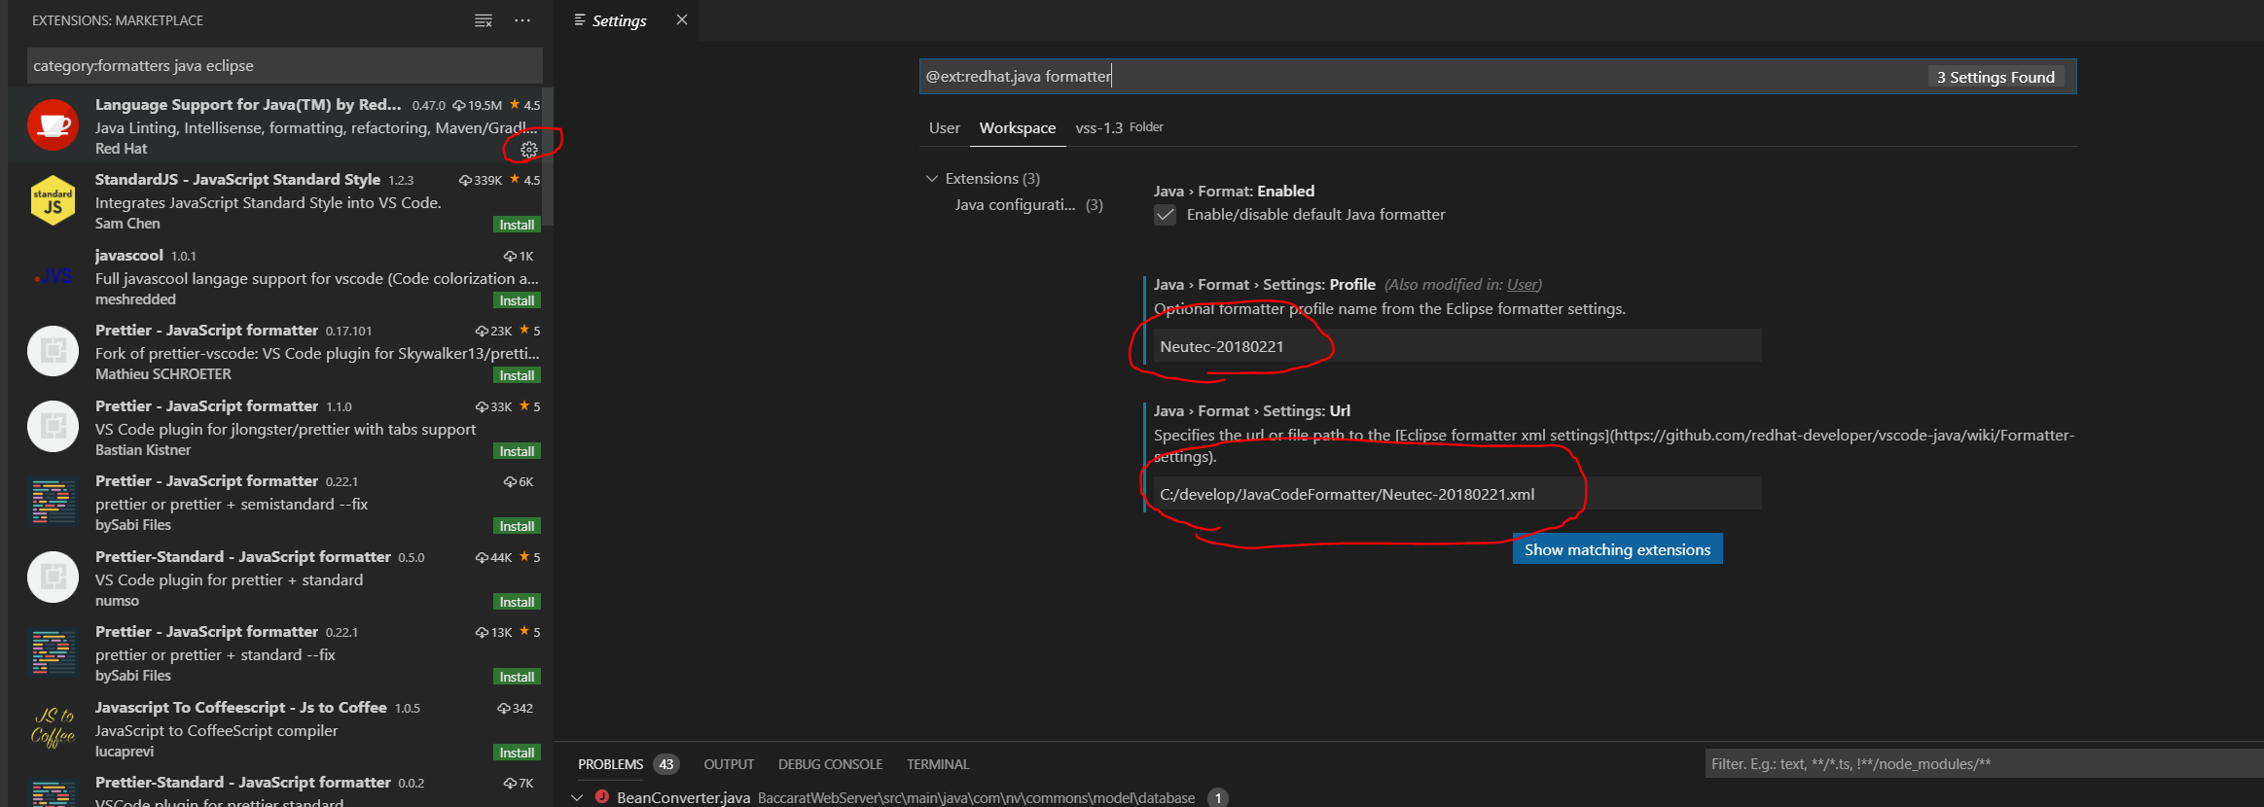
Task: Click the error icon beside BeanConverter.java
Action: coord(602,796)
